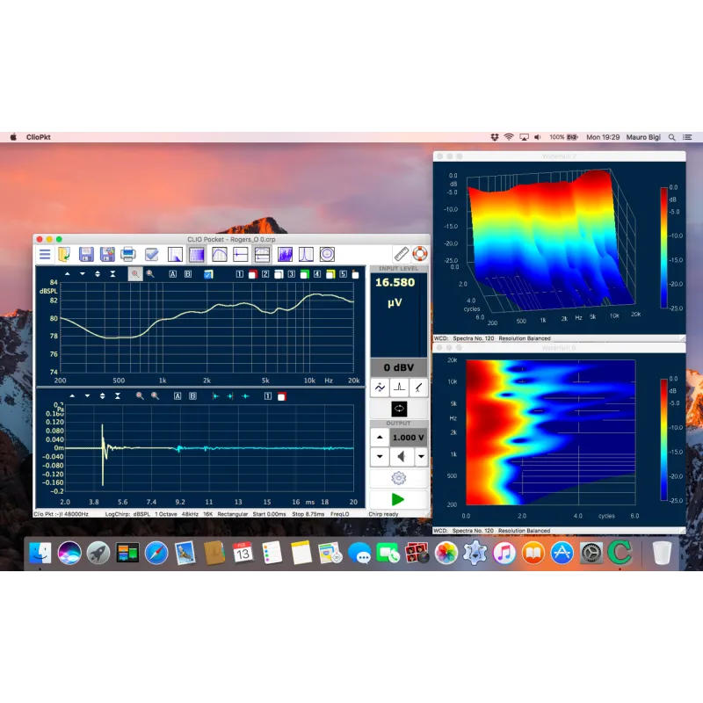Toggle overlay 2 in frequency graph
This screenshot has height=703, width=703.
coord(265,274)
